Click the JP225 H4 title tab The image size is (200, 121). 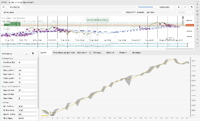click(x=6, y=2)
